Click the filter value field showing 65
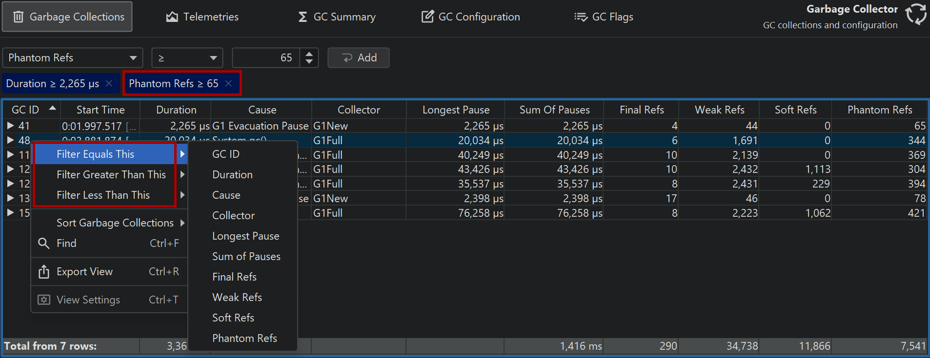Viewport: 930px width, 358px height. 266,58
